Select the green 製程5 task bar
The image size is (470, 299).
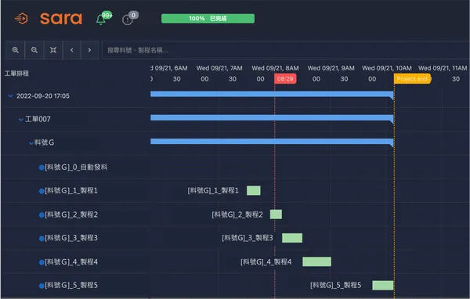click(x=383, y=285)
